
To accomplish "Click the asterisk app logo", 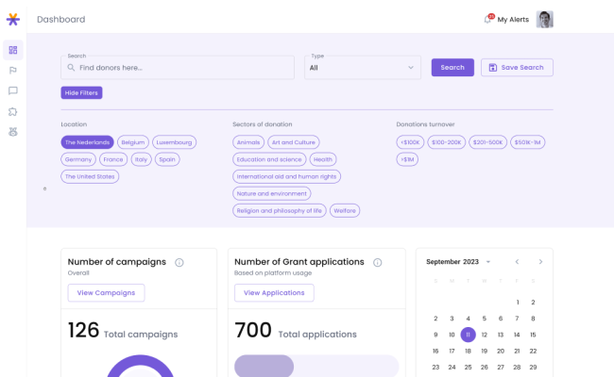I will pos(13,19).
